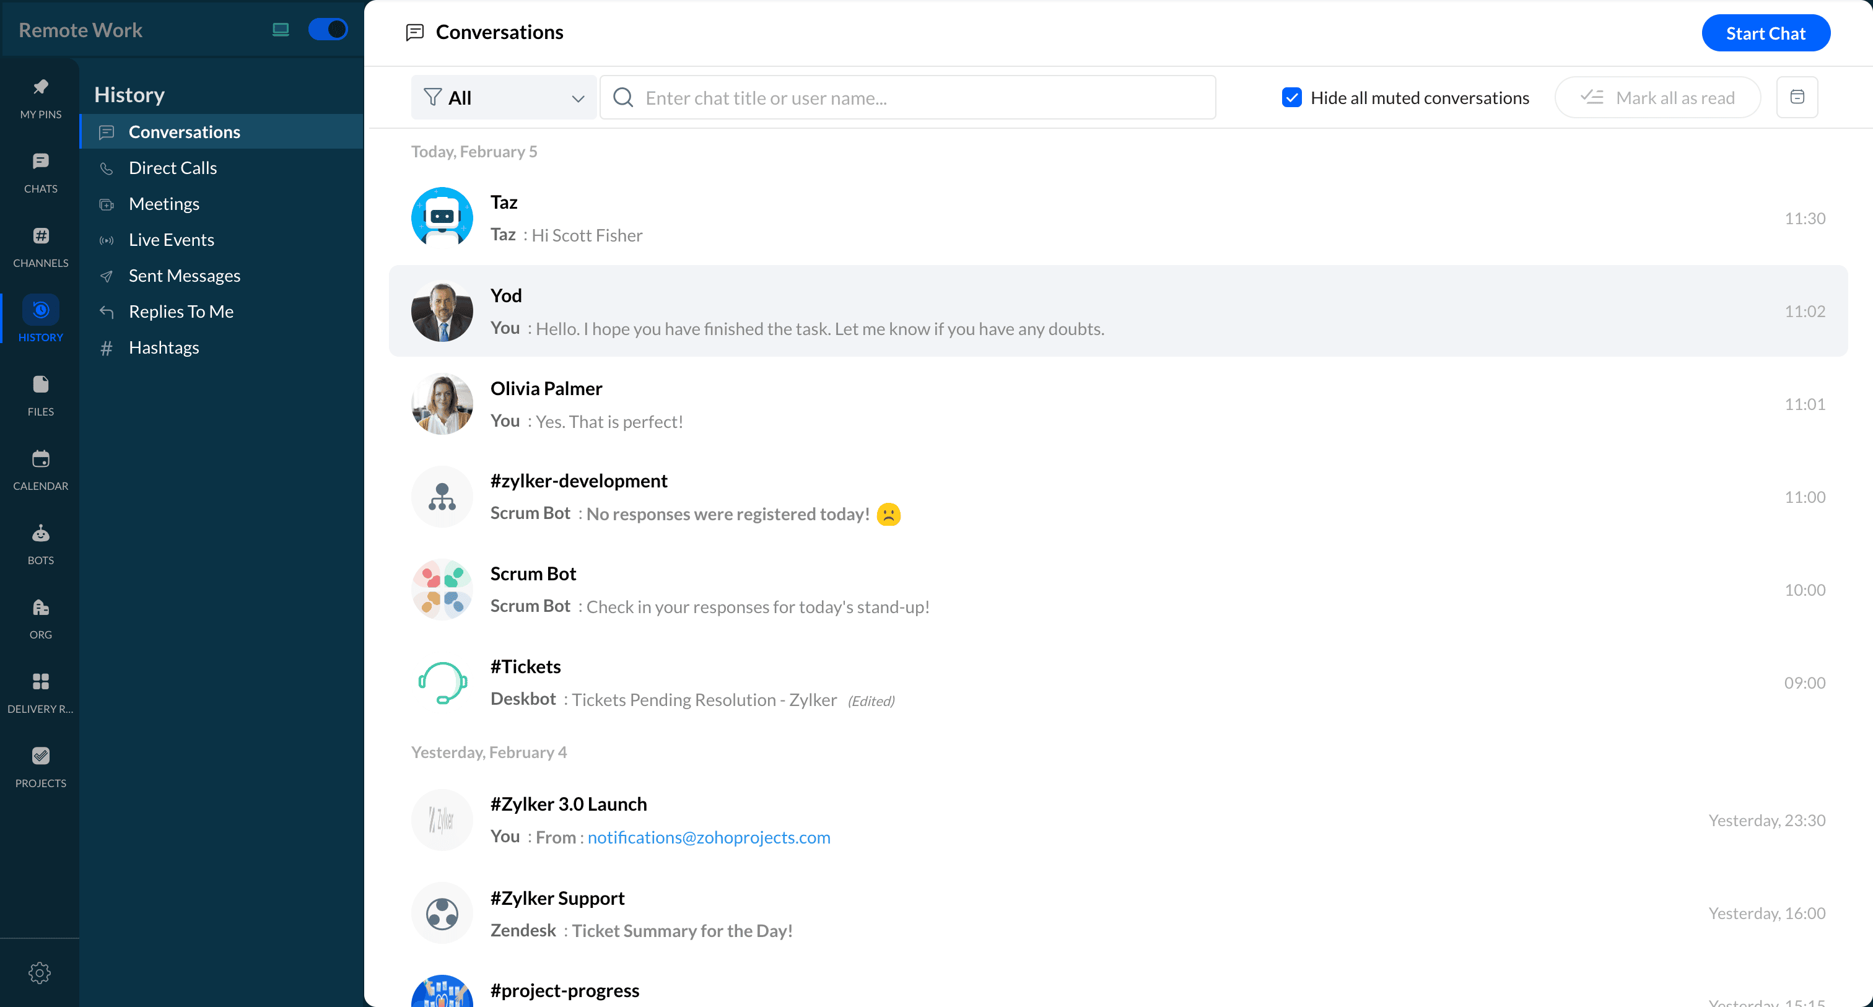Open the Bots section
The image size is (1873, 1007).
click(41, 544)
